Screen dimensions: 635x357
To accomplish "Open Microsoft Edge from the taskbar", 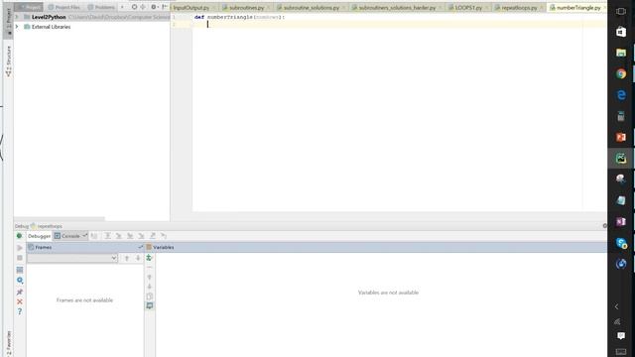I will tap(621, 95).
